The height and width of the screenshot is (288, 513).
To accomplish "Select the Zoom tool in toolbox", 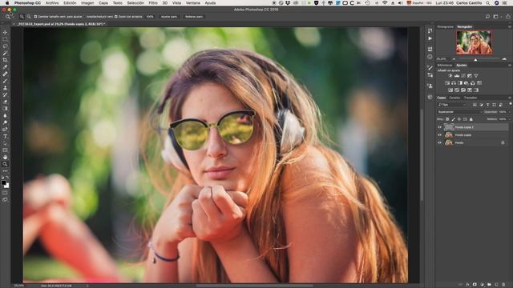I will 5,164.
